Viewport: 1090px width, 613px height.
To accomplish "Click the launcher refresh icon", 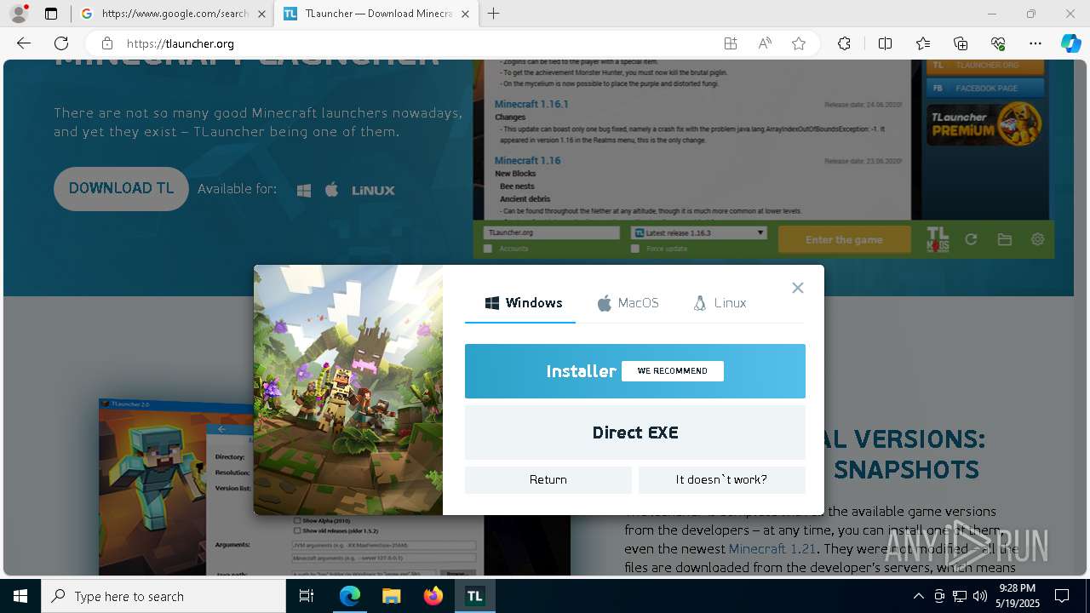I will (971, 240).
